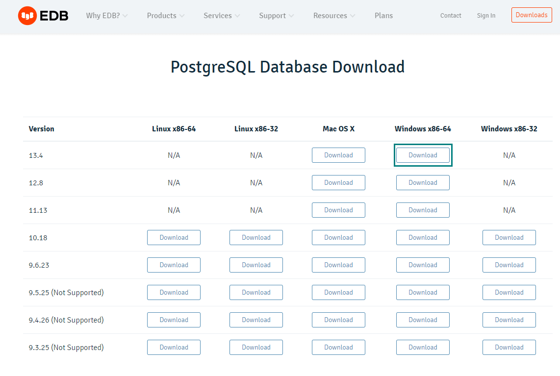
Task: Open the Support dropdown
Action: pos(277,16)
